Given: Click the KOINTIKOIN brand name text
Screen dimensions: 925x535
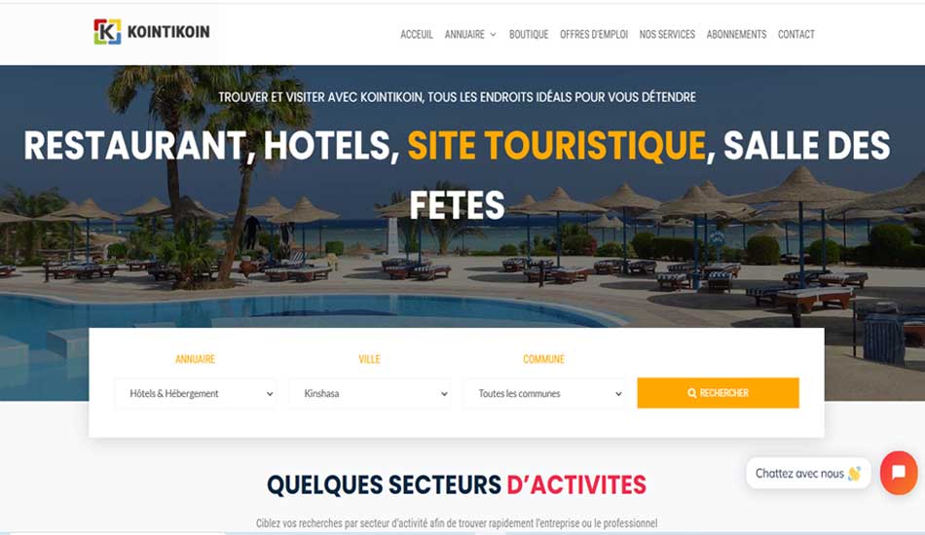Looking at the screenshot, I should coord(168,32).
